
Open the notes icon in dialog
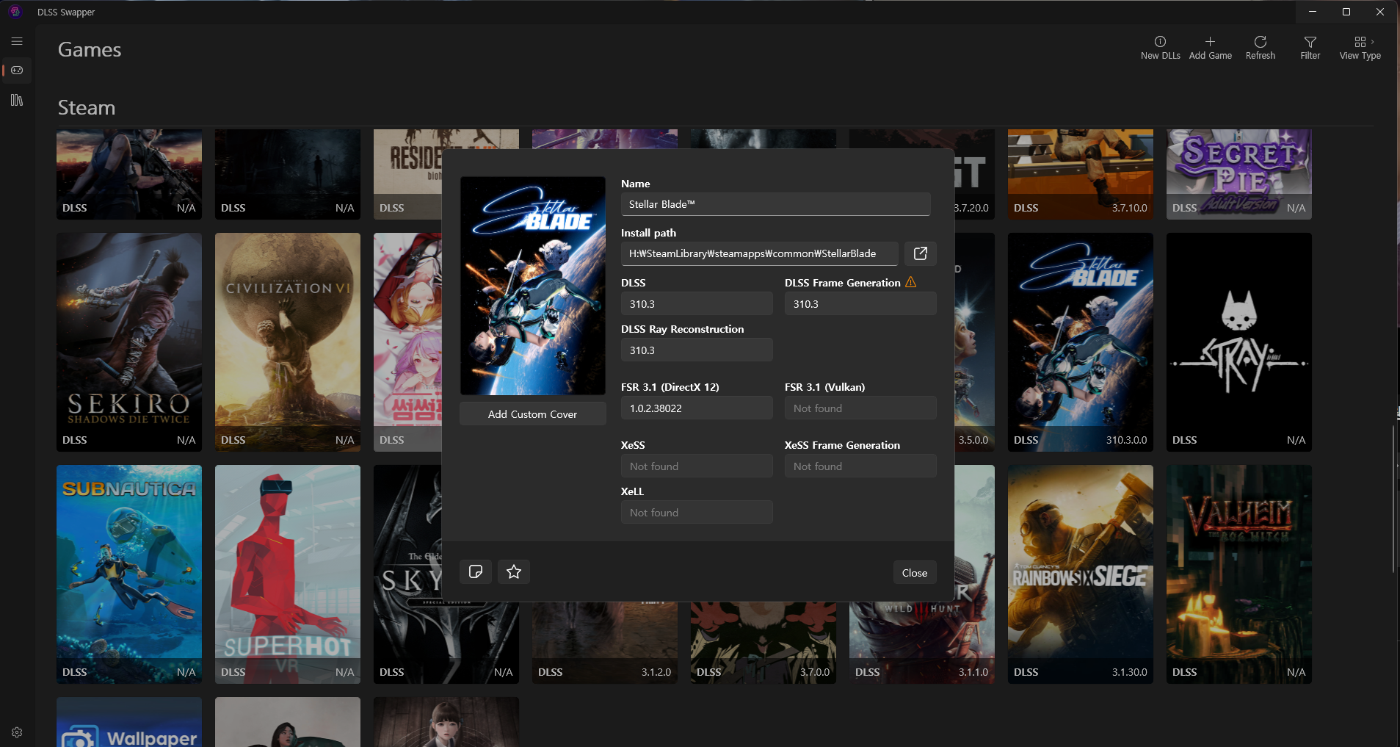pos(476,571)
